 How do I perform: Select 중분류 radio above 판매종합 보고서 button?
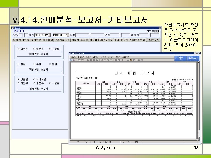pyautogui.click(x=34, y=49)
